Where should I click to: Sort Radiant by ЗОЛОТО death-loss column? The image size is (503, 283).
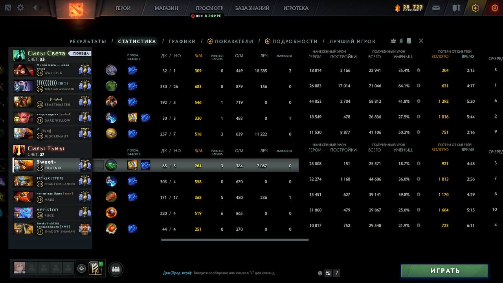pyautogui.click(x=440, y=56)
